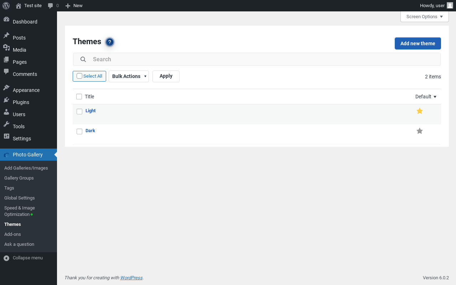The width and height of the screenshot is (456, 285).
Task: Open the Light theme link
Action: coord(90,111)
